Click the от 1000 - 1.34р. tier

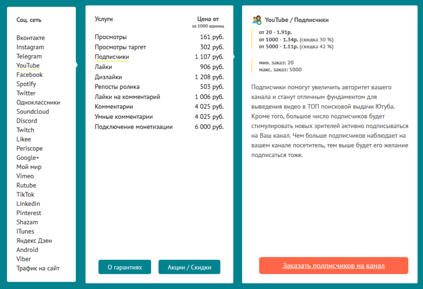[x=296, y=39]
